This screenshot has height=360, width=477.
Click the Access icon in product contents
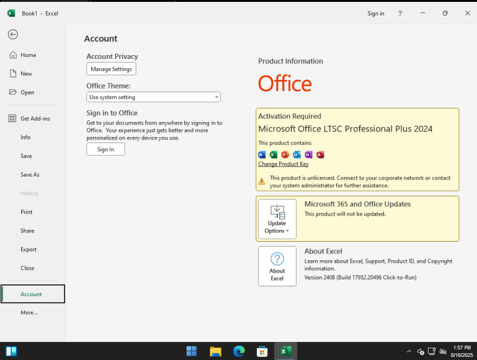[320, 155]
